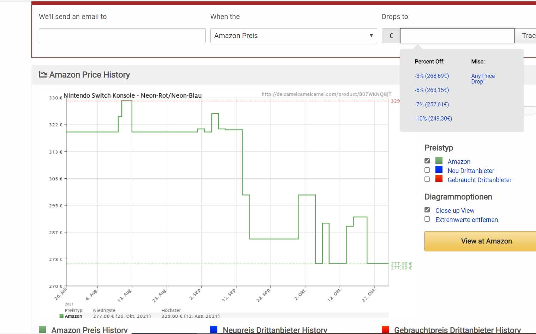Click the Track button next to the price field
The image size is (536, 334).
[526, 36]
